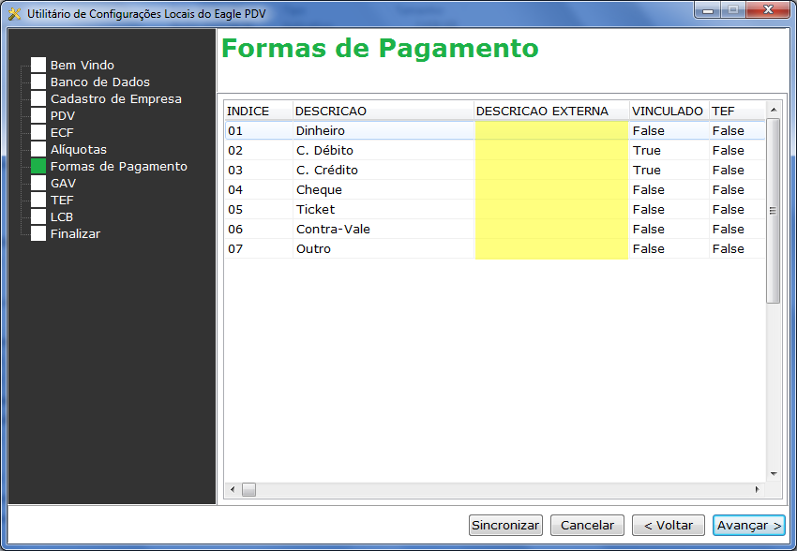This screenshot has height=551, width=797.
Task: Open Cadastro de Empresa step
Action: (x=116, y=98)
